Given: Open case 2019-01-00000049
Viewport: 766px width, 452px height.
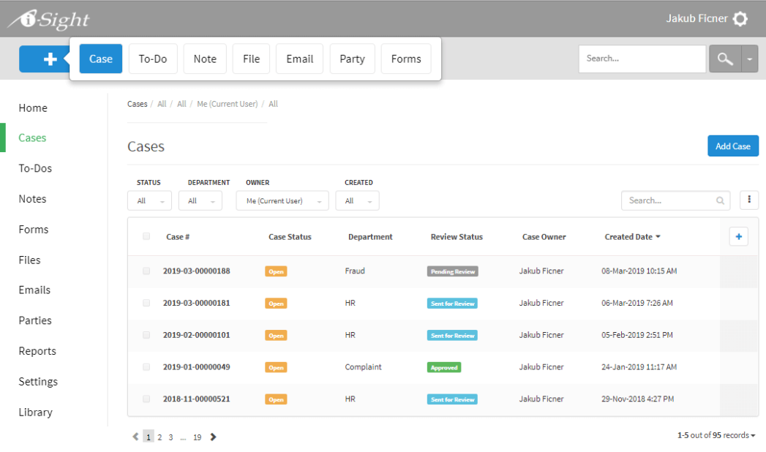Looking at the screenshot, I should coord(196,366).
